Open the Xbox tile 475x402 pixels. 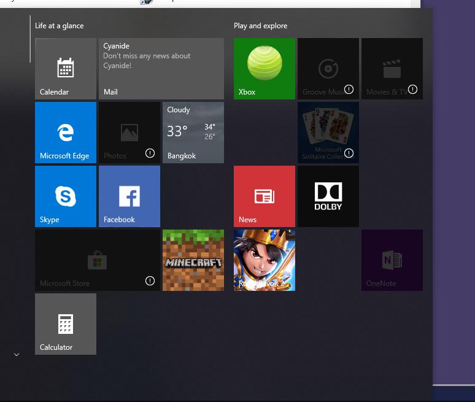[264, 69]
